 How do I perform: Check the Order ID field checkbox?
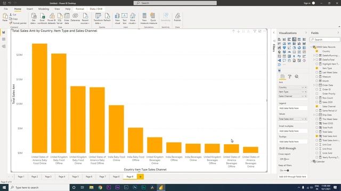pyautogui.click(x=317, y=89)
